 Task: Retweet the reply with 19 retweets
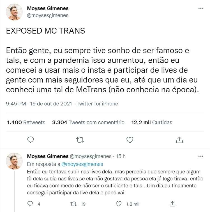73,204
